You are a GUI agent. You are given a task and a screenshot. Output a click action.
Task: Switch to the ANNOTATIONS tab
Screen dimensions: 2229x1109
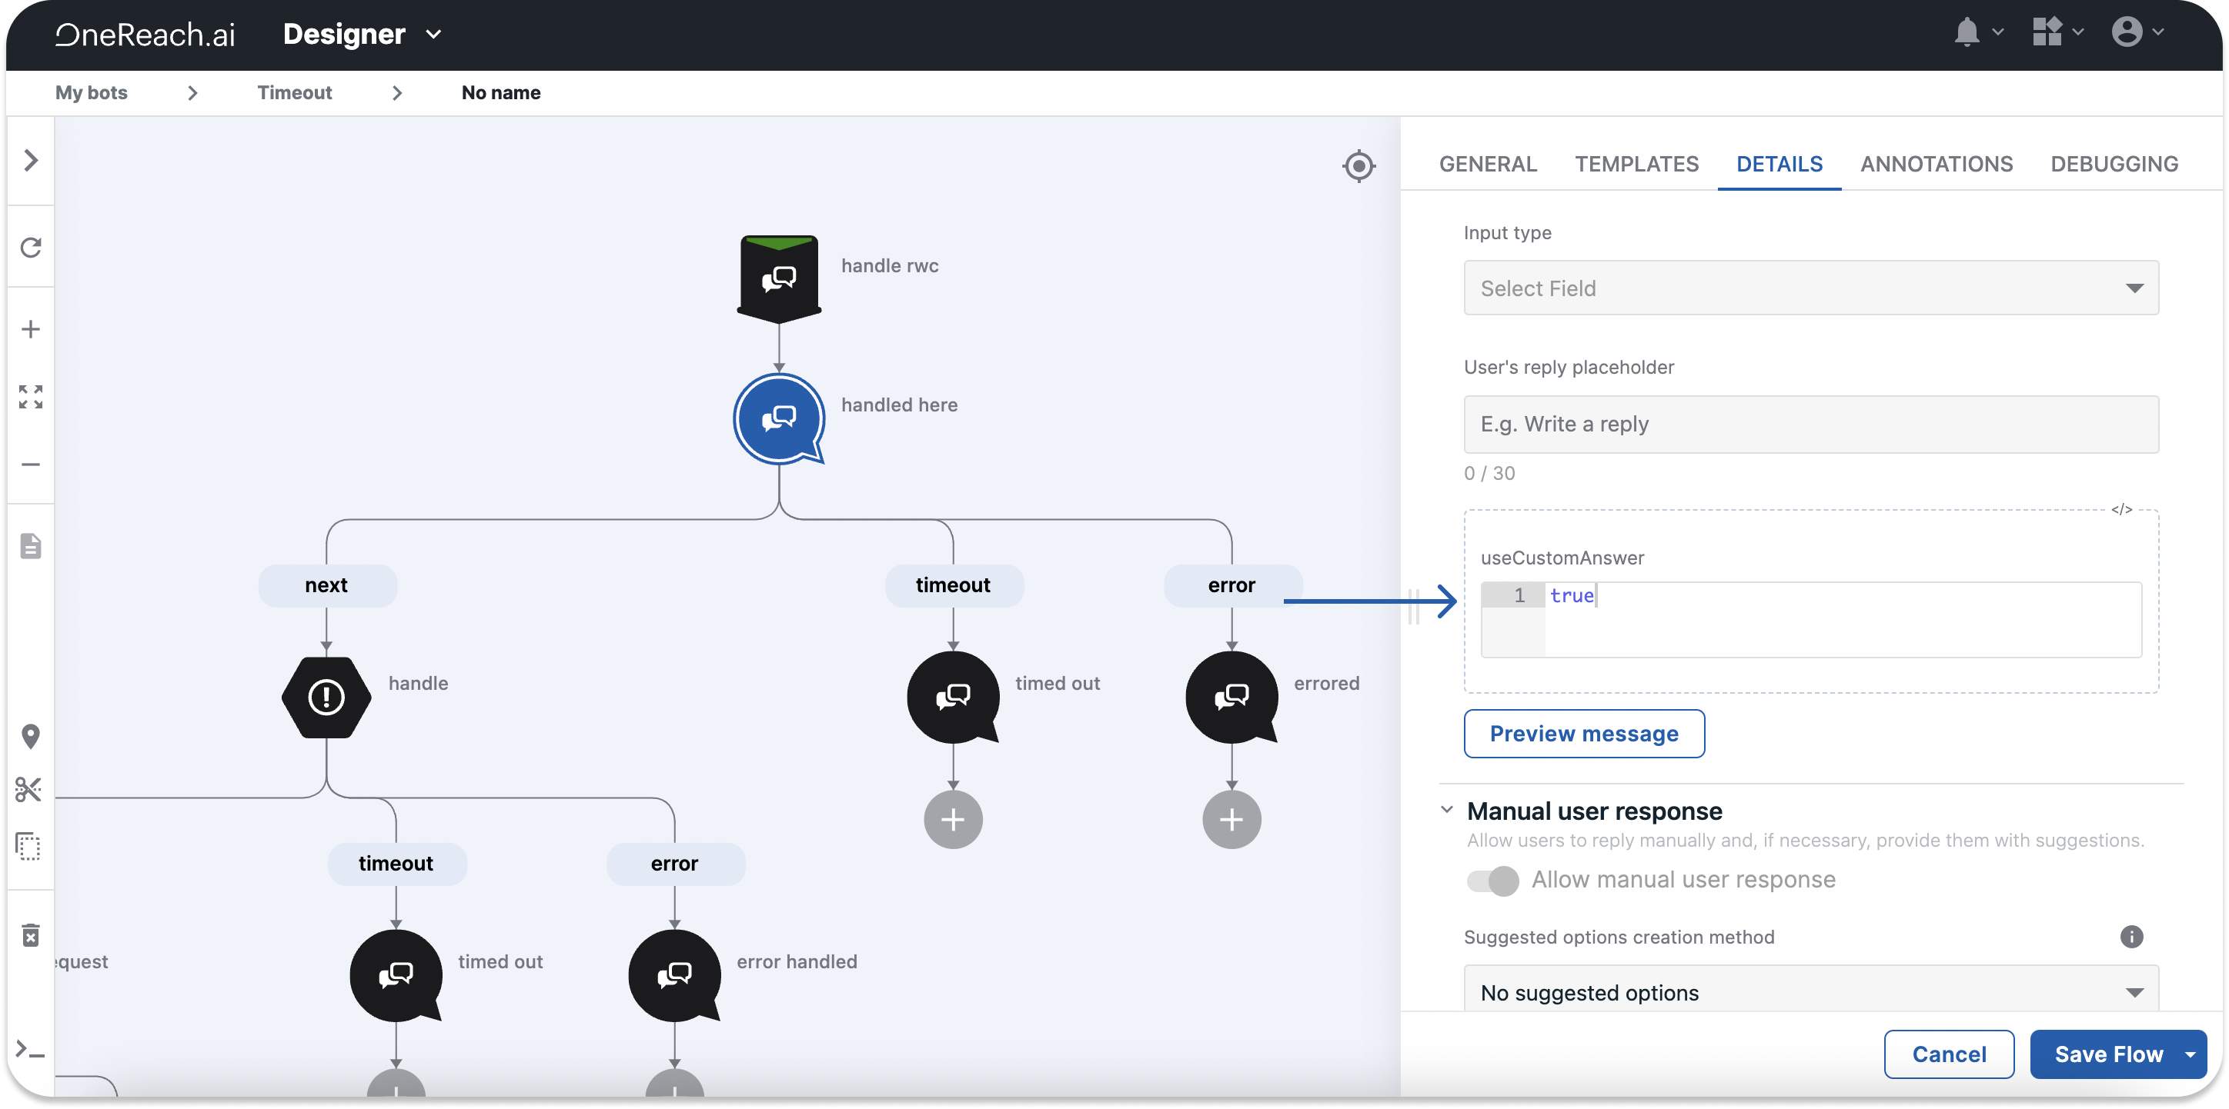[x=1936, y=165]
